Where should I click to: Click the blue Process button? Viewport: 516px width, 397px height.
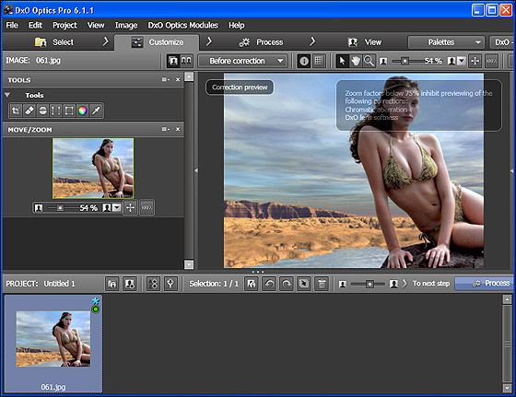[x=485, y=283]
